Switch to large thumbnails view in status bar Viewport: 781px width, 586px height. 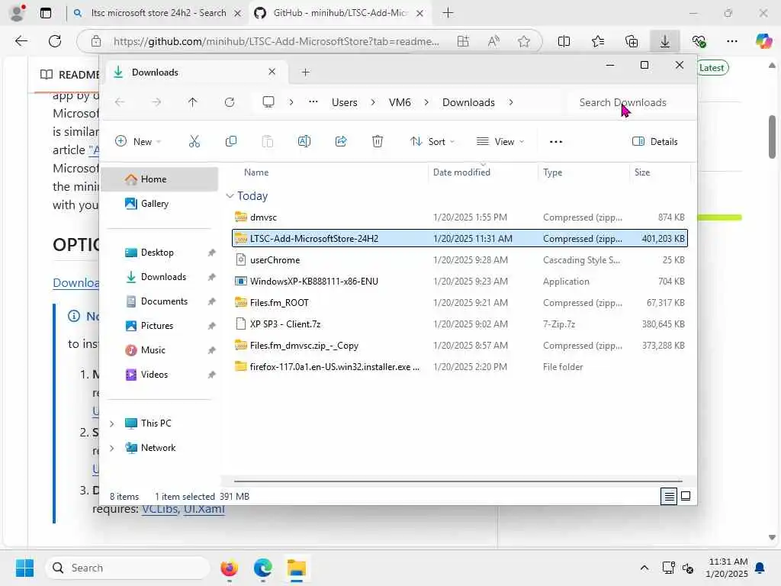(686, 496)
